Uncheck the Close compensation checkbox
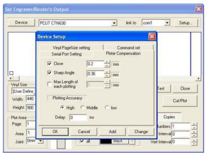 [x=49, y=64]
